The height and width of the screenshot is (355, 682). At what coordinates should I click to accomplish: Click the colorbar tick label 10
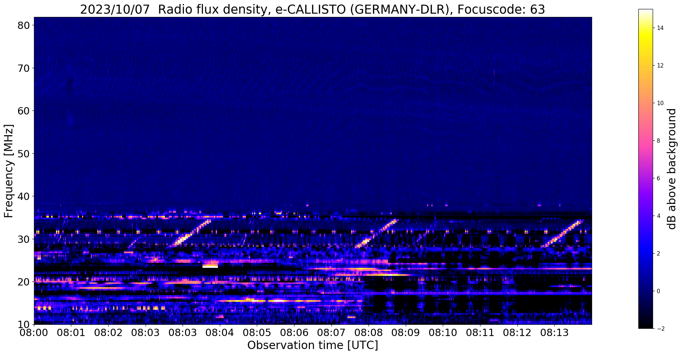click(x=660, y=103)
